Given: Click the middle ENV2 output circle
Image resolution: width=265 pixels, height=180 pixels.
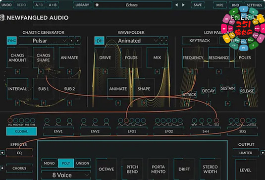Looking at the screenshot, I should point(95,120).
